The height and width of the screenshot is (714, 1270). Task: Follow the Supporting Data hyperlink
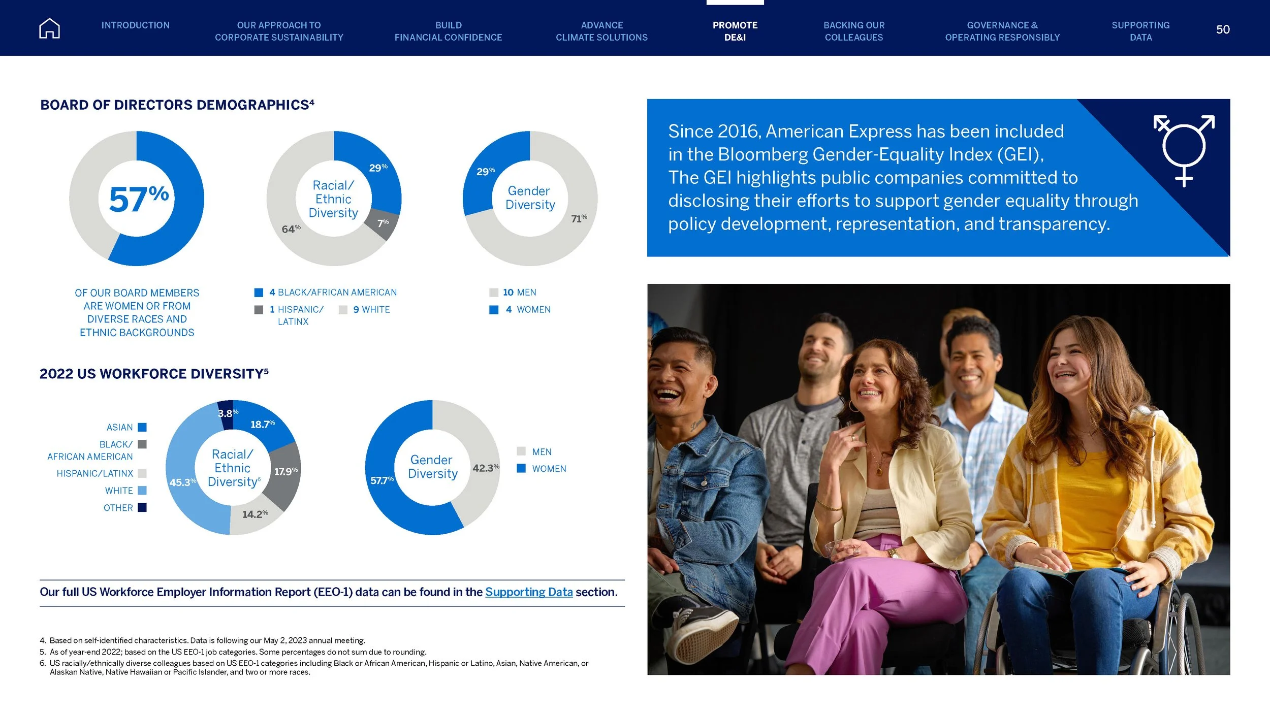(528, 592)
